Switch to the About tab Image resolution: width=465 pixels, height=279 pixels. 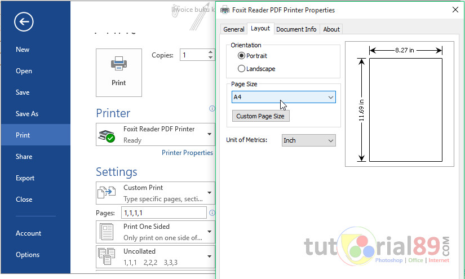click(x=331, y=29)
